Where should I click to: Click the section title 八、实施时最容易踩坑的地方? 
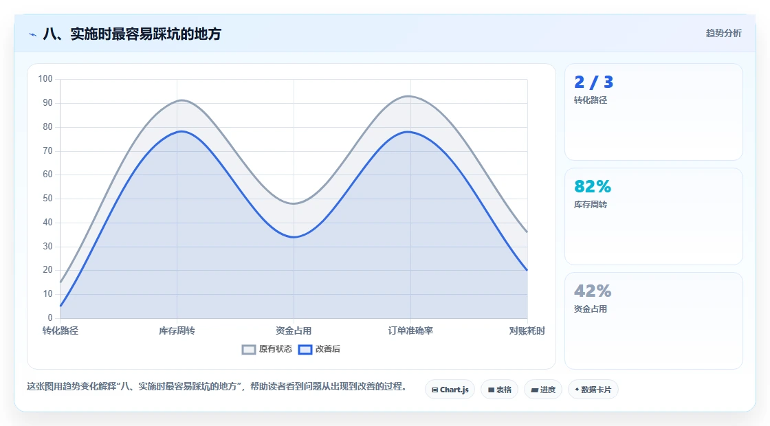[132, 34]
